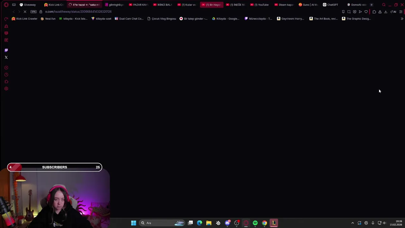Stop page loading with the X button
The height and width of the screenshot is (228, 405).
pos(25,12)
